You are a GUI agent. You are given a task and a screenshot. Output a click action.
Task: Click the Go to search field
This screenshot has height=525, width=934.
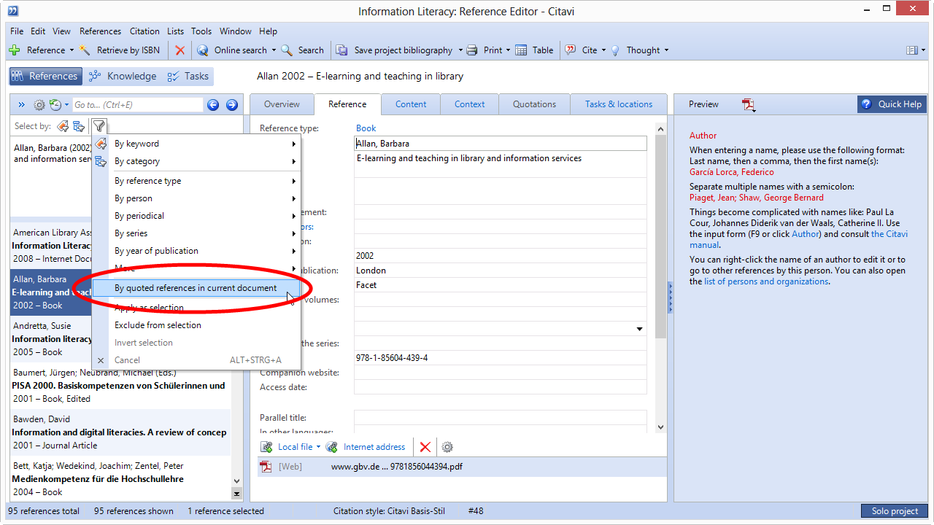137,105
